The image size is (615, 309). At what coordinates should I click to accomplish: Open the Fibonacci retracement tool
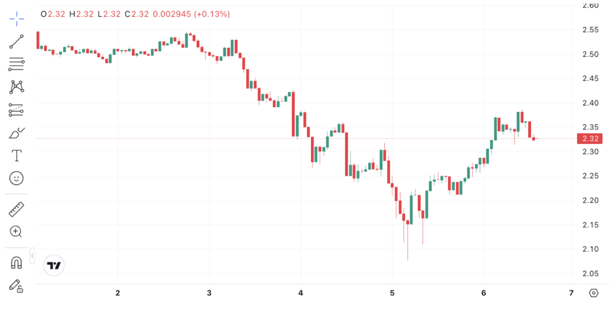(x=16, y=64)
